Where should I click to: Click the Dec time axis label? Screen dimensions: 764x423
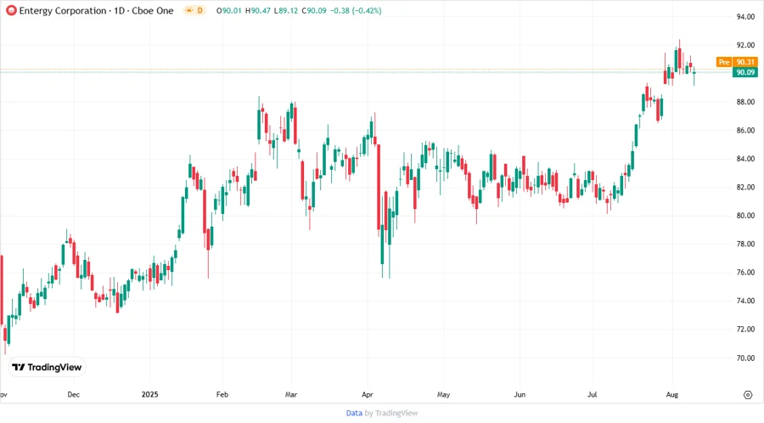tap(74, 394)
